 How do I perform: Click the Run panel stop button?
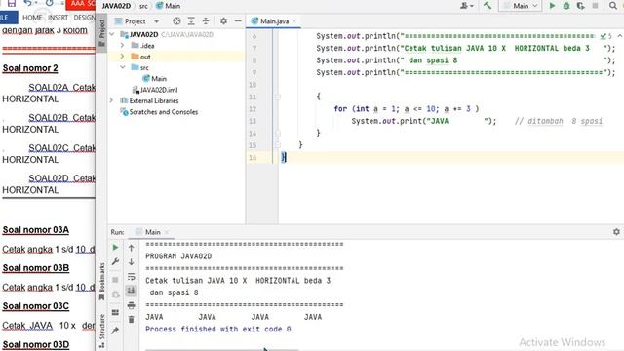[115, 280]
